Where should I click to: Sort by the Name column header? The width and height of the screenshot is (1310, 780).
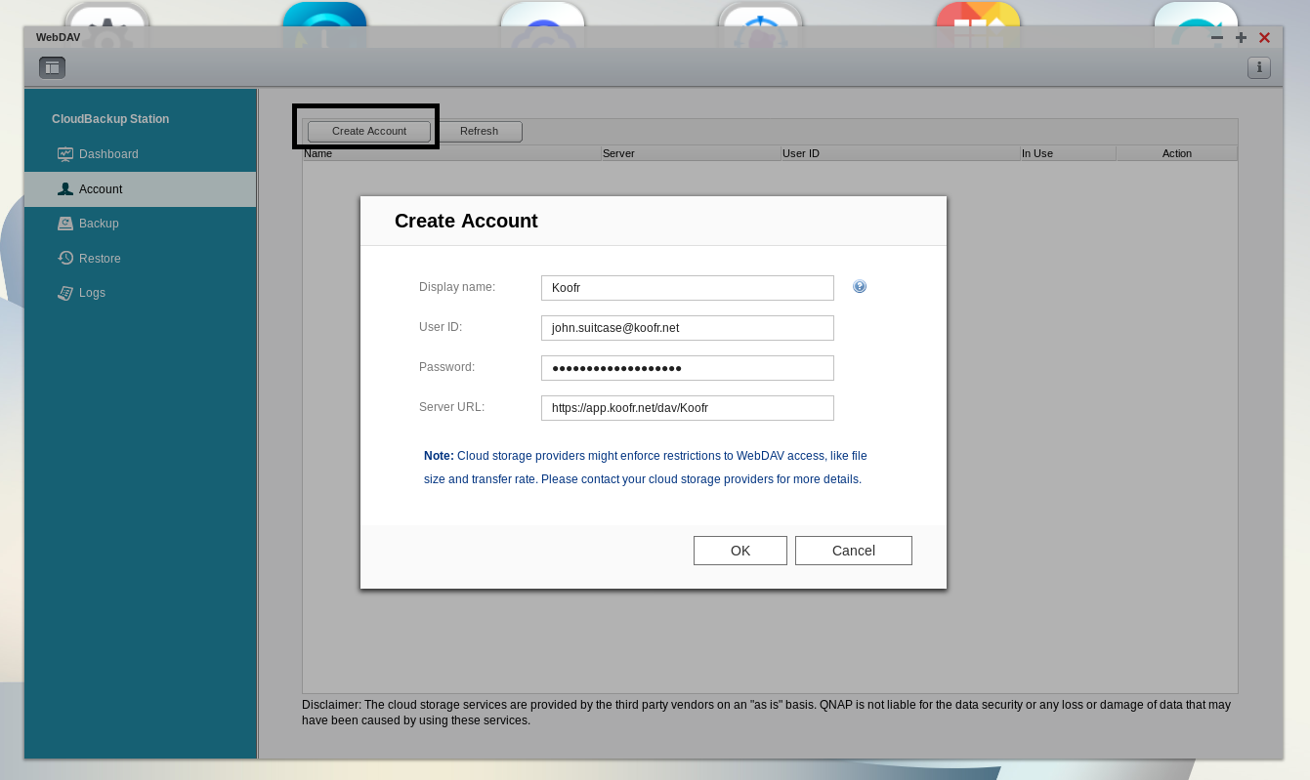click(451, 153)
